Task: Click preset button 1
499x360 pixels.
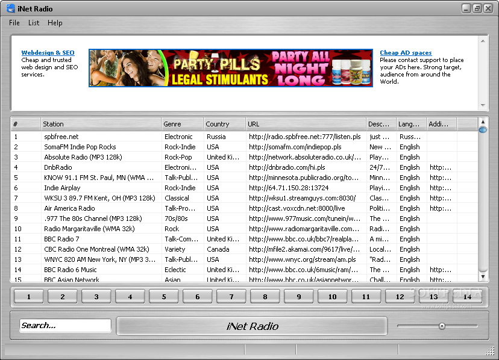Action: [29, 297]
